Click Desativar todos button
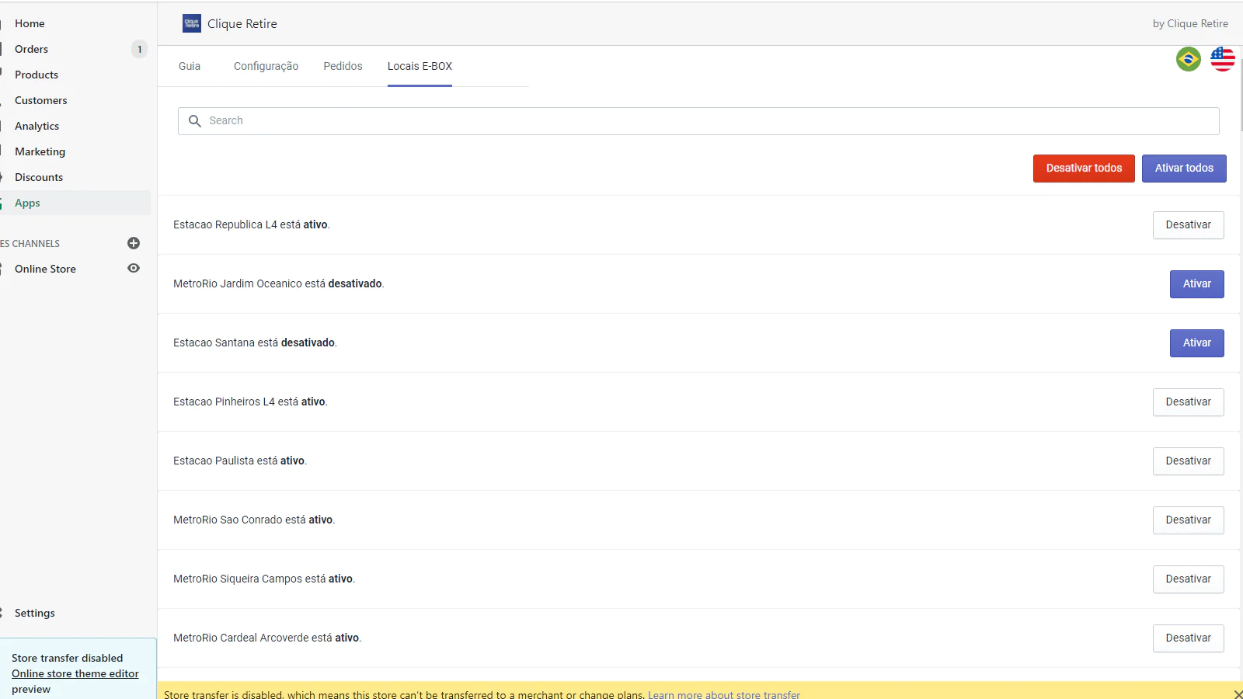Screen dimensions: 1243x699 coord(1084,169)
